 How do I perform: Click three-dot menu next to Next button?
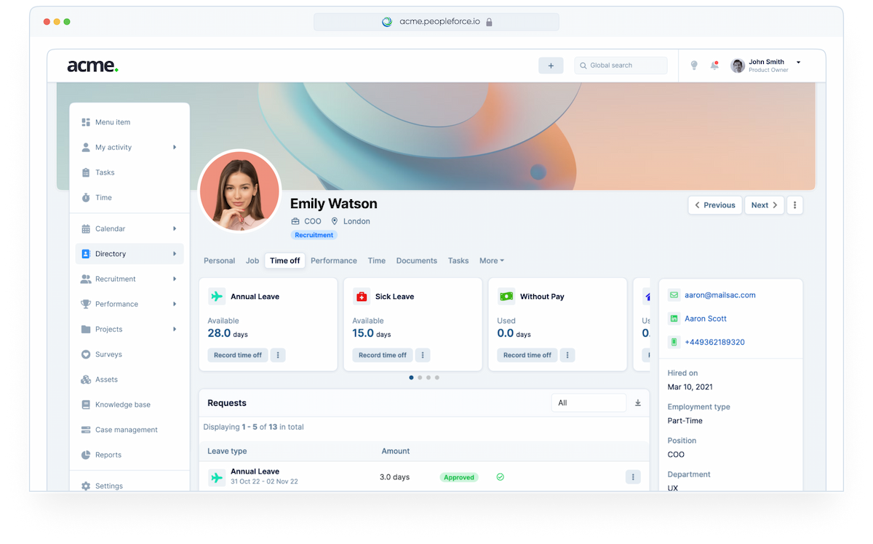(795, 205)
